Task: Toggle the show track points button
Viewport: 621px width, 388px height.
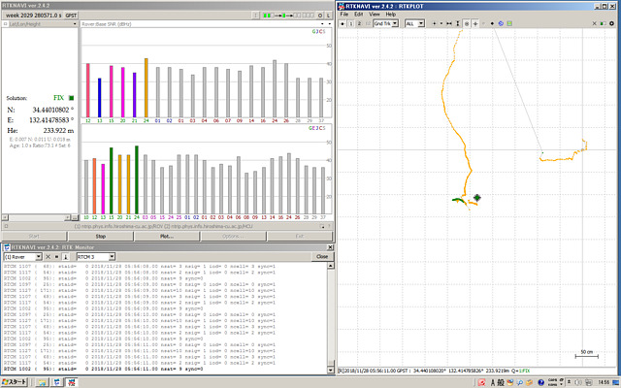Action: 467,23
